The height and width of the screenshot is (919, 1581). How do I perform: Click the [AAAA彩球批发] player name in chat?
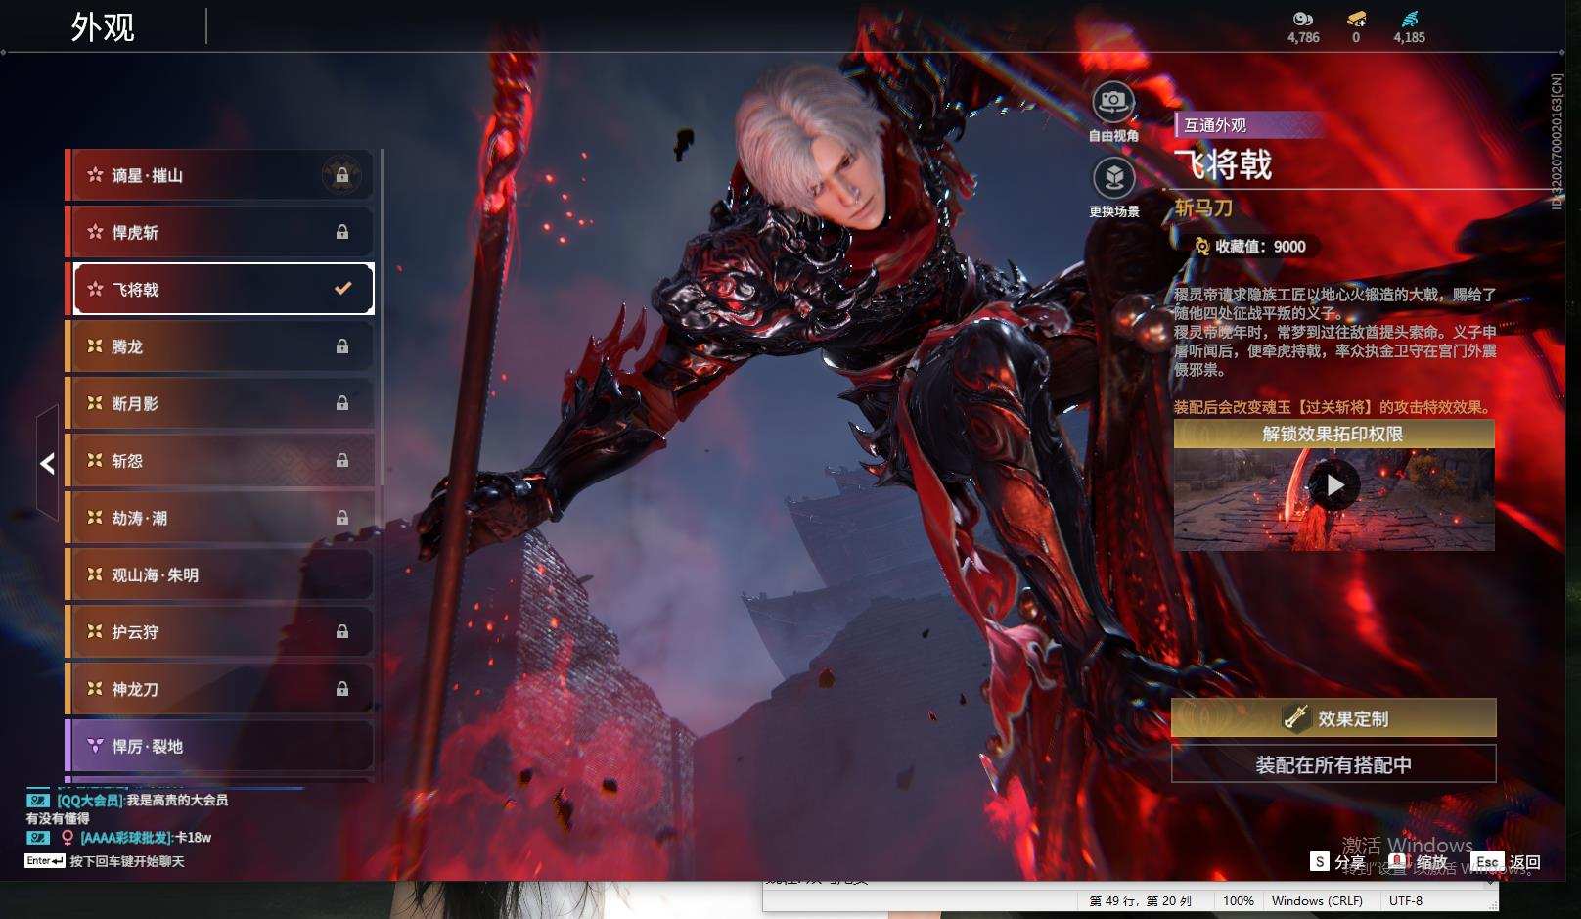[x=126, y=838]
